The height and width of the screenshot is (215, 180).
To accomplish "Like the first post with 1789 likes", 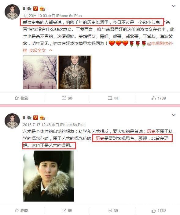I will 153,98.
